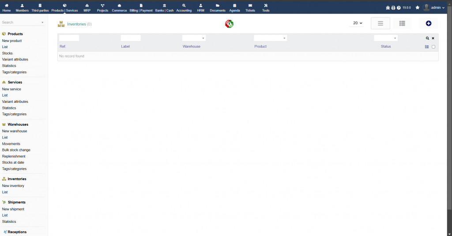This screenshot has height=236, width=452.
Task: Tick the select-all checkbox in table header
Action: pos(433,47)
